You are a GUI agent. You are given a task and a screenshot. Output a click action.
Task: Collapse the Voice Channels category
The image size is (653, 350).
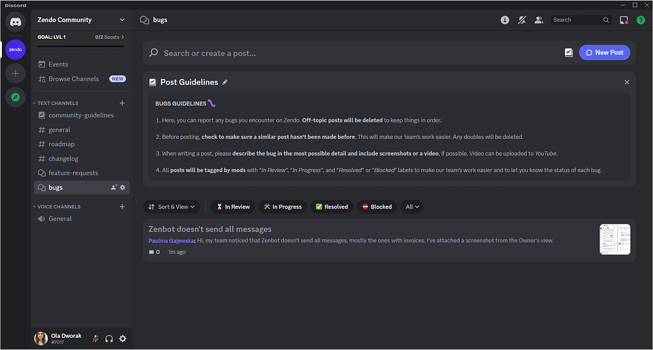pyautogui.click(x=57, y=207)
